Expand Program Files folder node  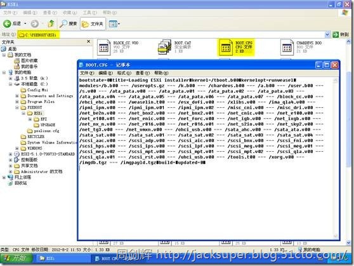coord(17,102)
